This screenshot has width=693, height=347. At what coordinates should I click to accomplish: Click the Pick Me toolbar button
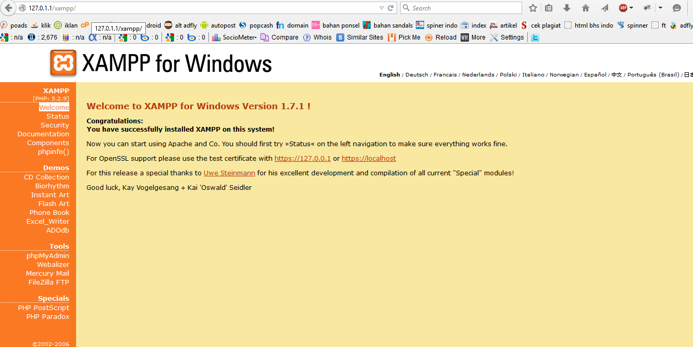pos(404,37)
